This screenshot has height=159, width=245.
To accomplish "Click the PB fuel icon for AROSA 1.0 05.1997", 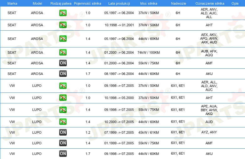I will (63, 13).
